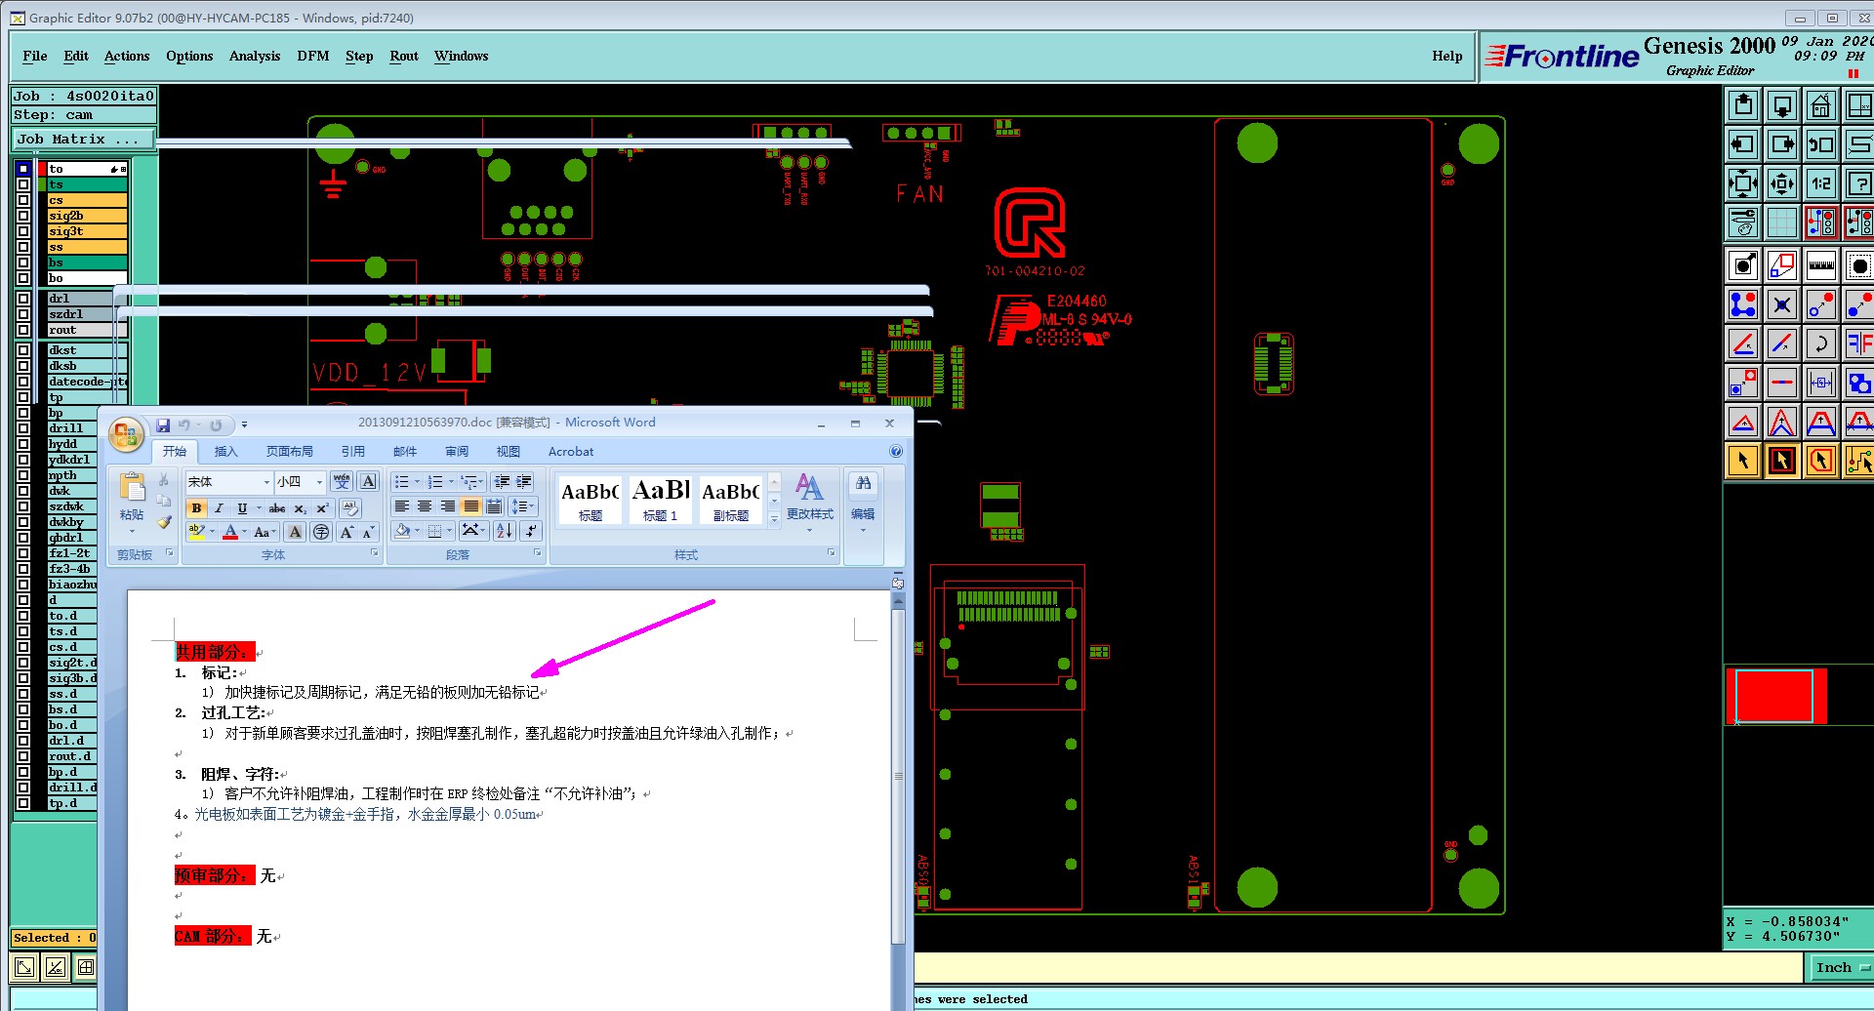
Task: Click the sort A-Z icon in Word
Action: 504,531
